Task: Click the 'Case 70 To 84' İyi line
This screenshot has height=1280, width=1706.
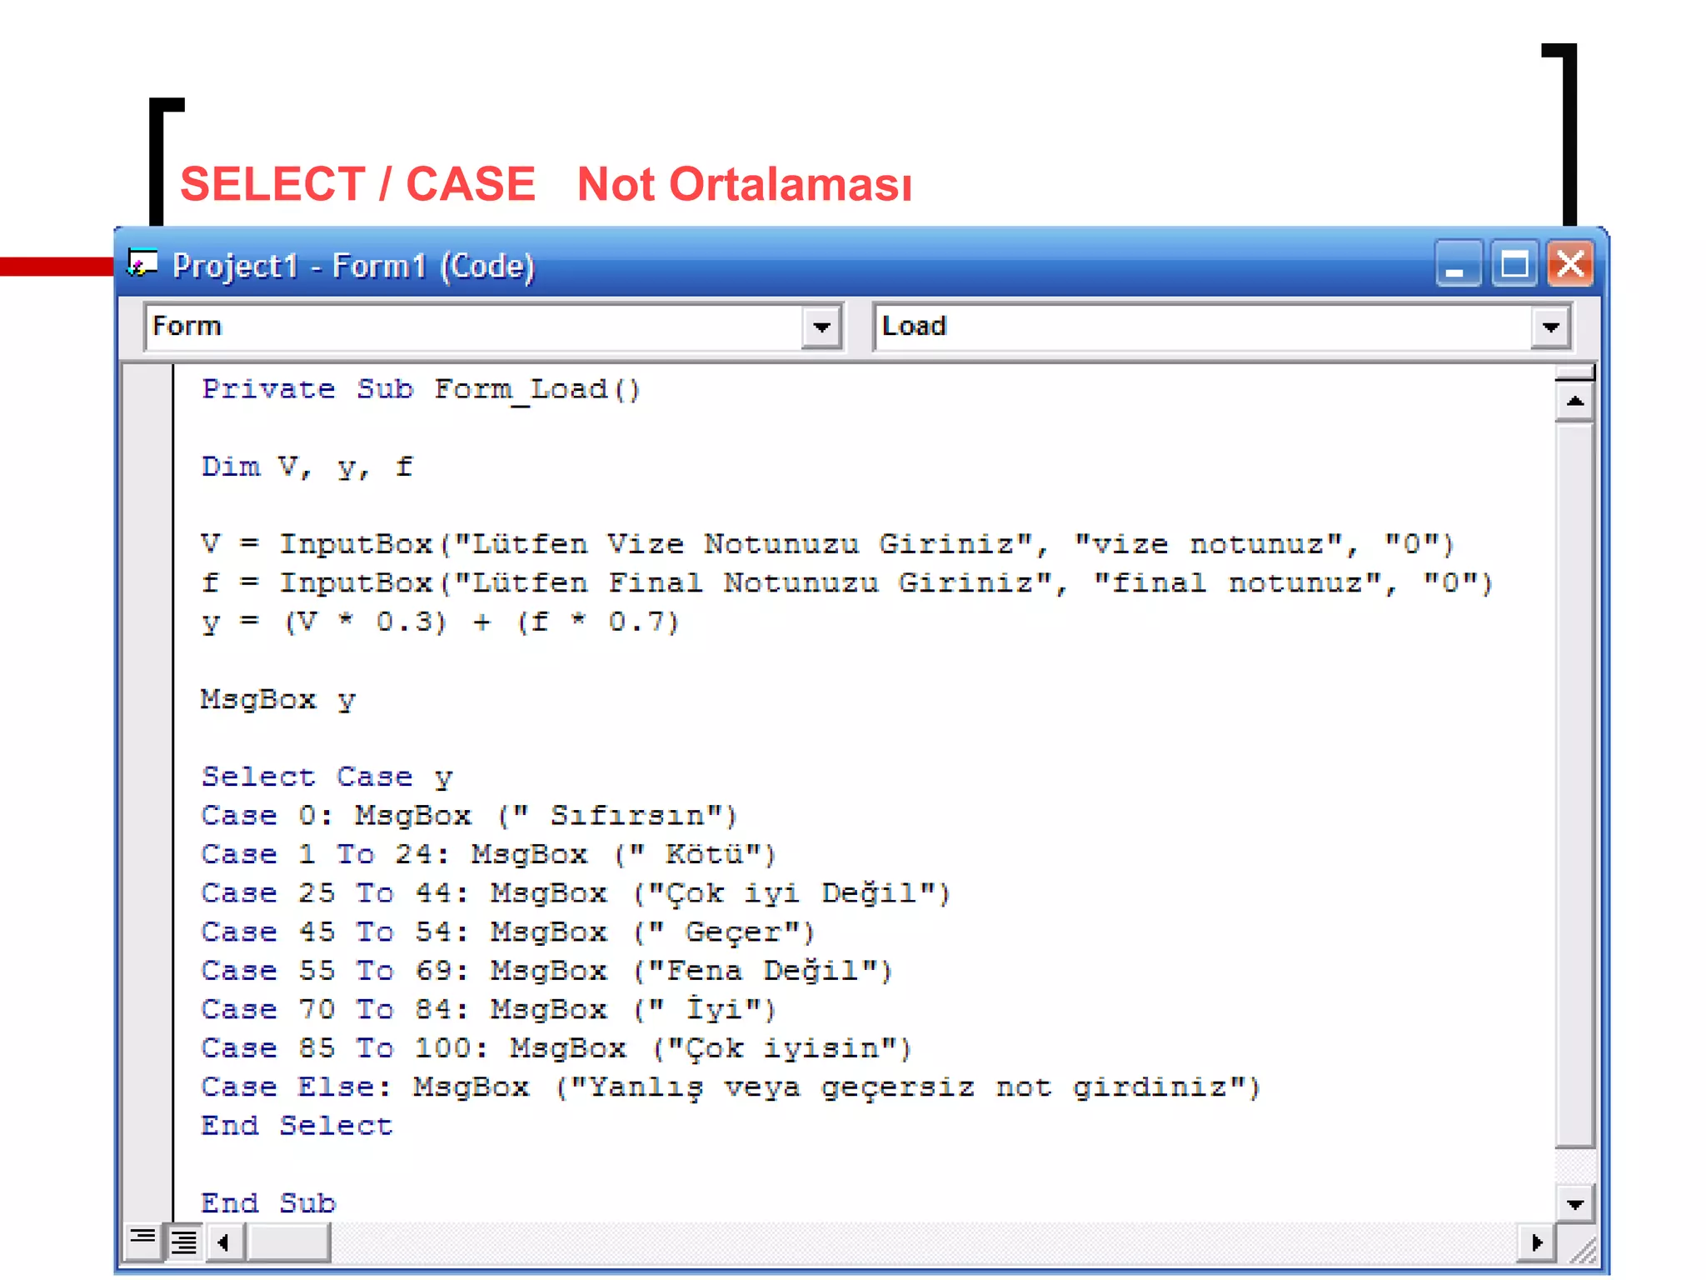Action: 489,1009
